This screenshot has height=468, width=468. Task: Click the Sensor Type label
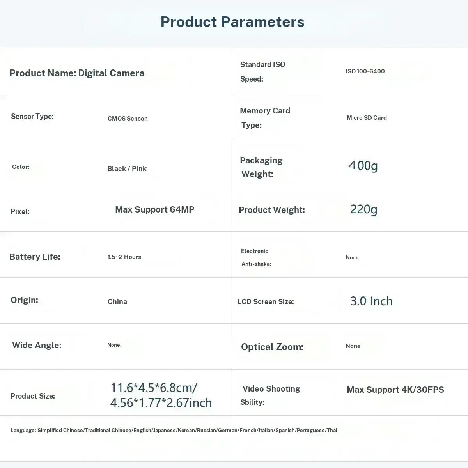click(32, 117)
